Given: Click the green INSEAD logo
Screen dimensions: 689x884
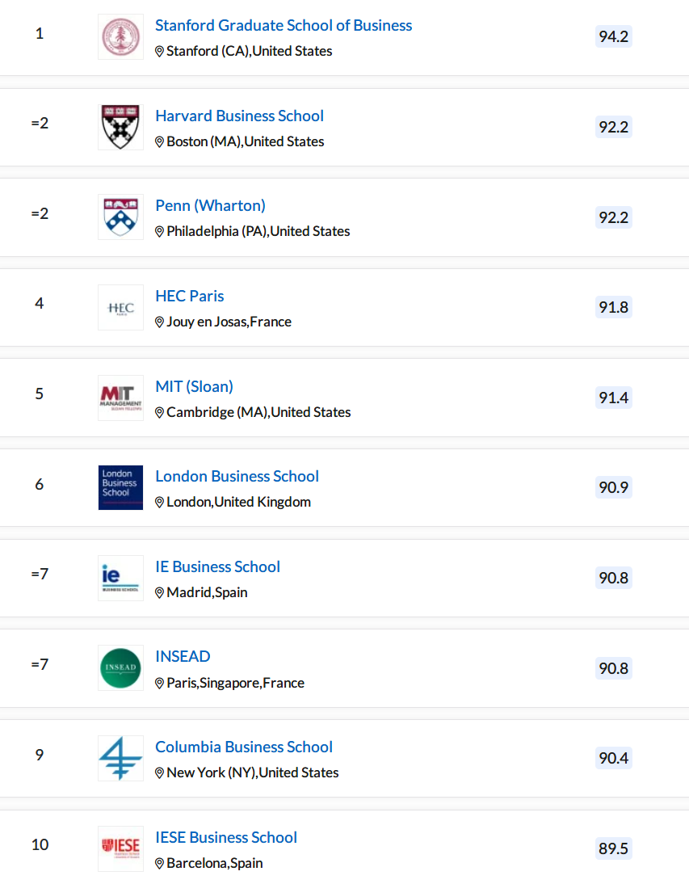Looking at the screenshot, I should (x=120, y=668).
